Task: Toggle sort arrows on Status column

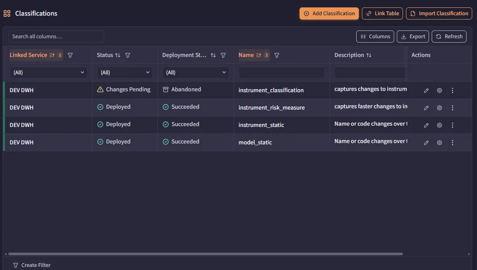Action: [118, 55]
